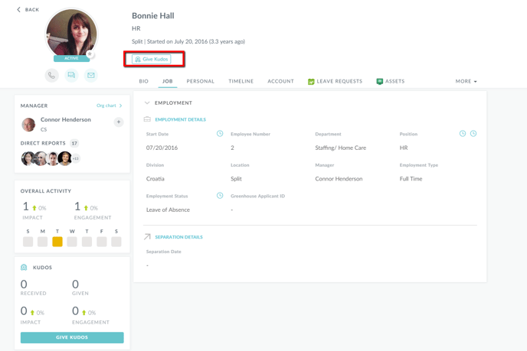Go to the Timeline tab
The width and height of the screenshot is (527, 351).
(241, 81)
